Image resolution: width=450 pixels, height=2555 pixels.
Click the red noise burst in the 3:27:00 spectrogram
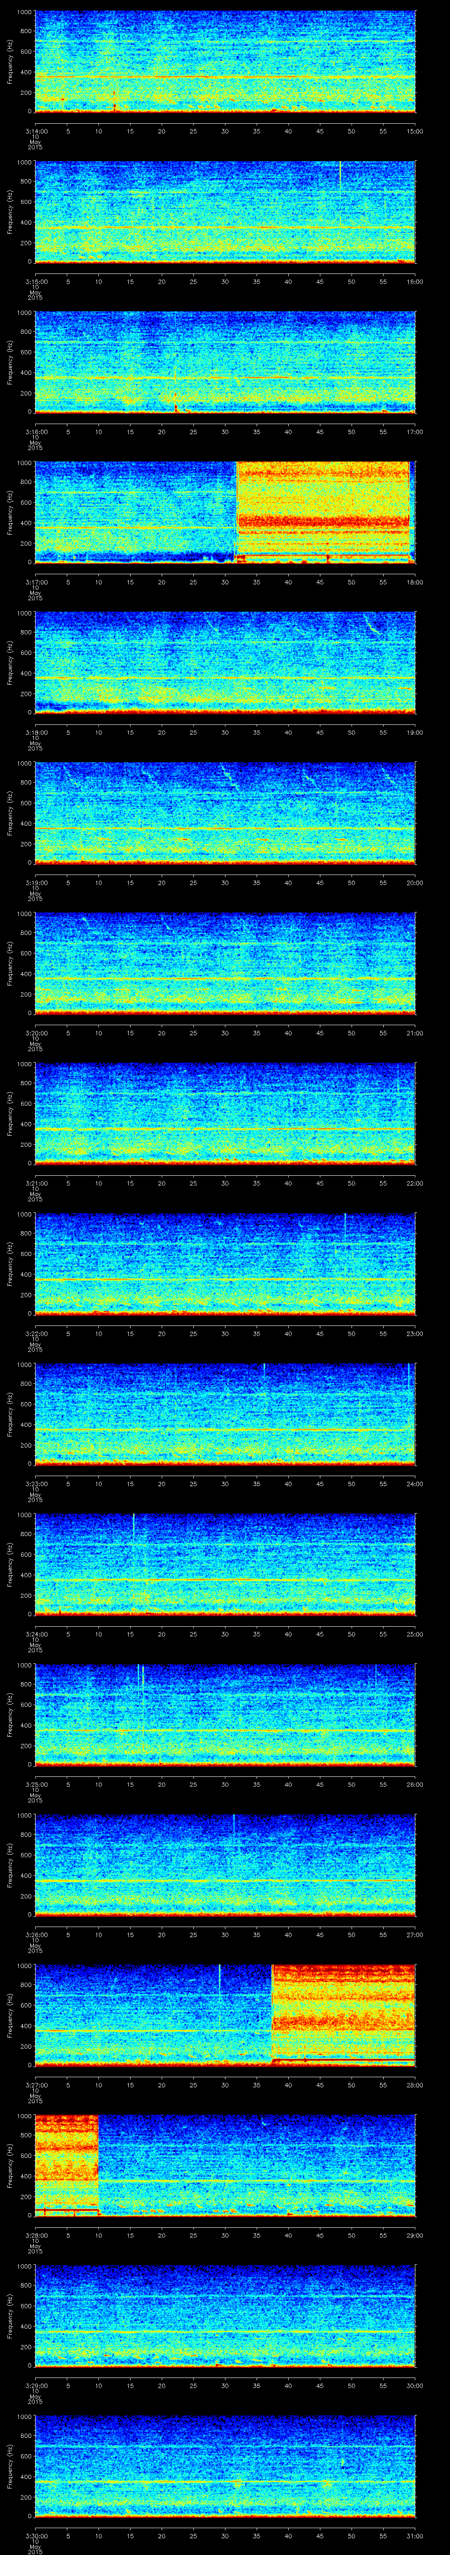(343, 2016)
